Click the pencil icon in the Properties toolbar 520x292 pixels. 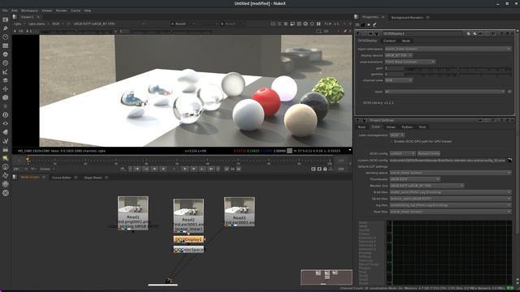coord(375,24)
